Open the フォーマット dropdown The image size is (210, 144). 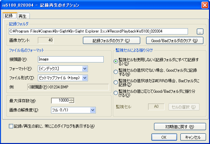[x=85, y=69]
